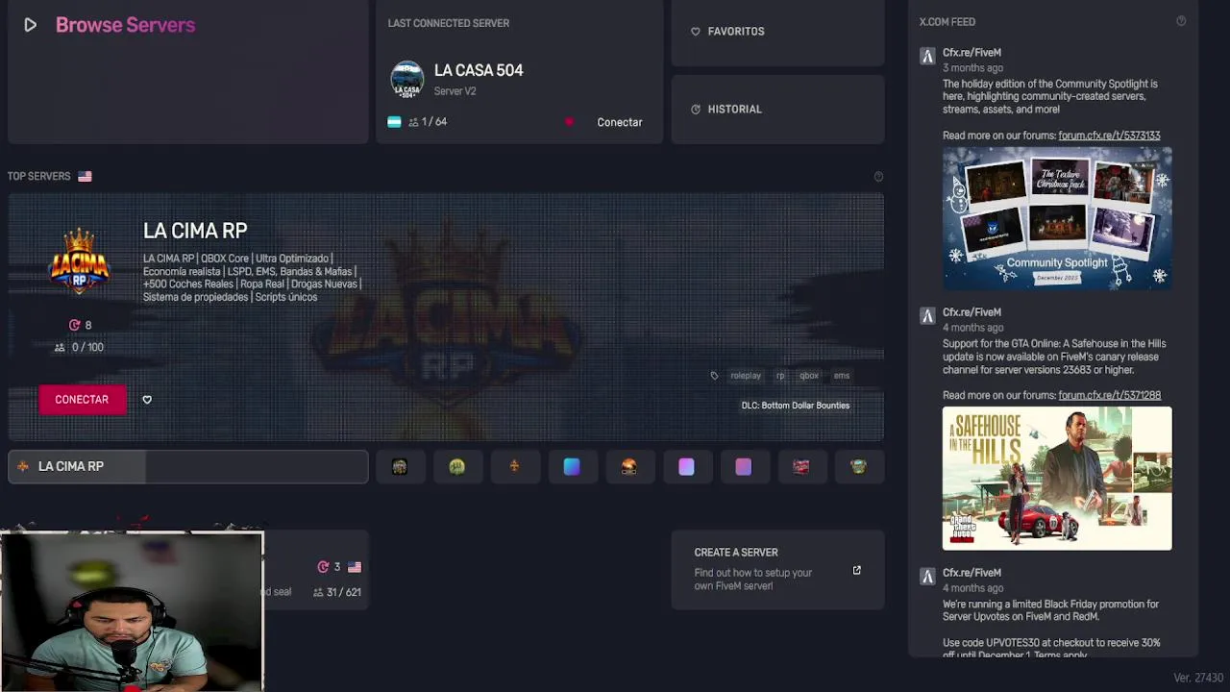Open forum.cfx.re/t/5373133 link
The image size is (1230, 692).
click(1109, 136)
